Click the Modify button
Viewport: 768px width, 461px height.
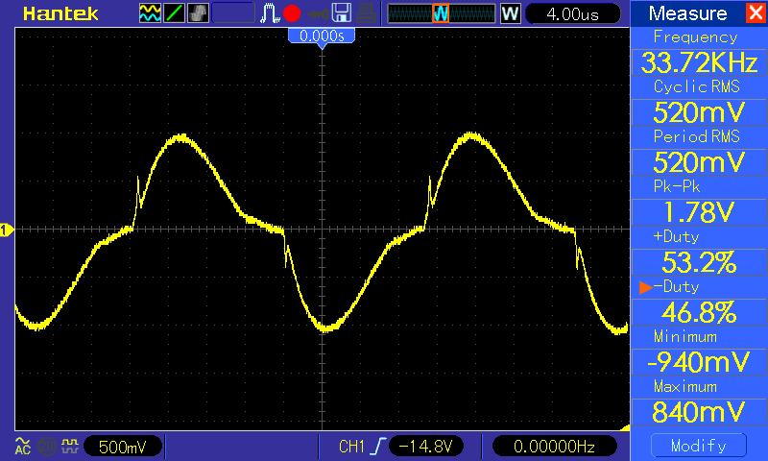tap(699, 446)
